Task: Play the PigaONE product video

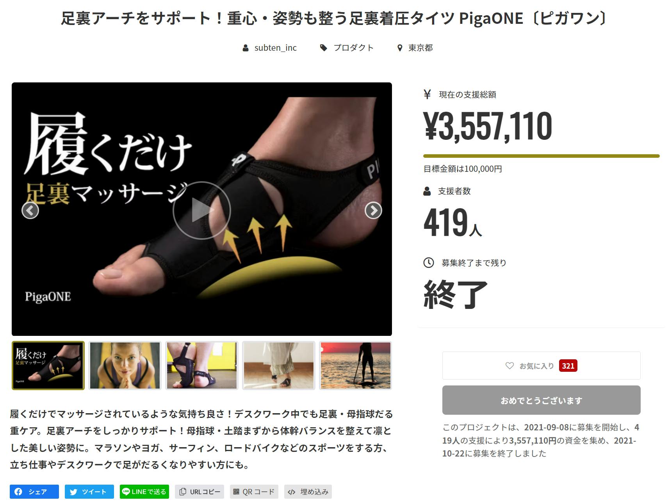Action: click(202, 210)
